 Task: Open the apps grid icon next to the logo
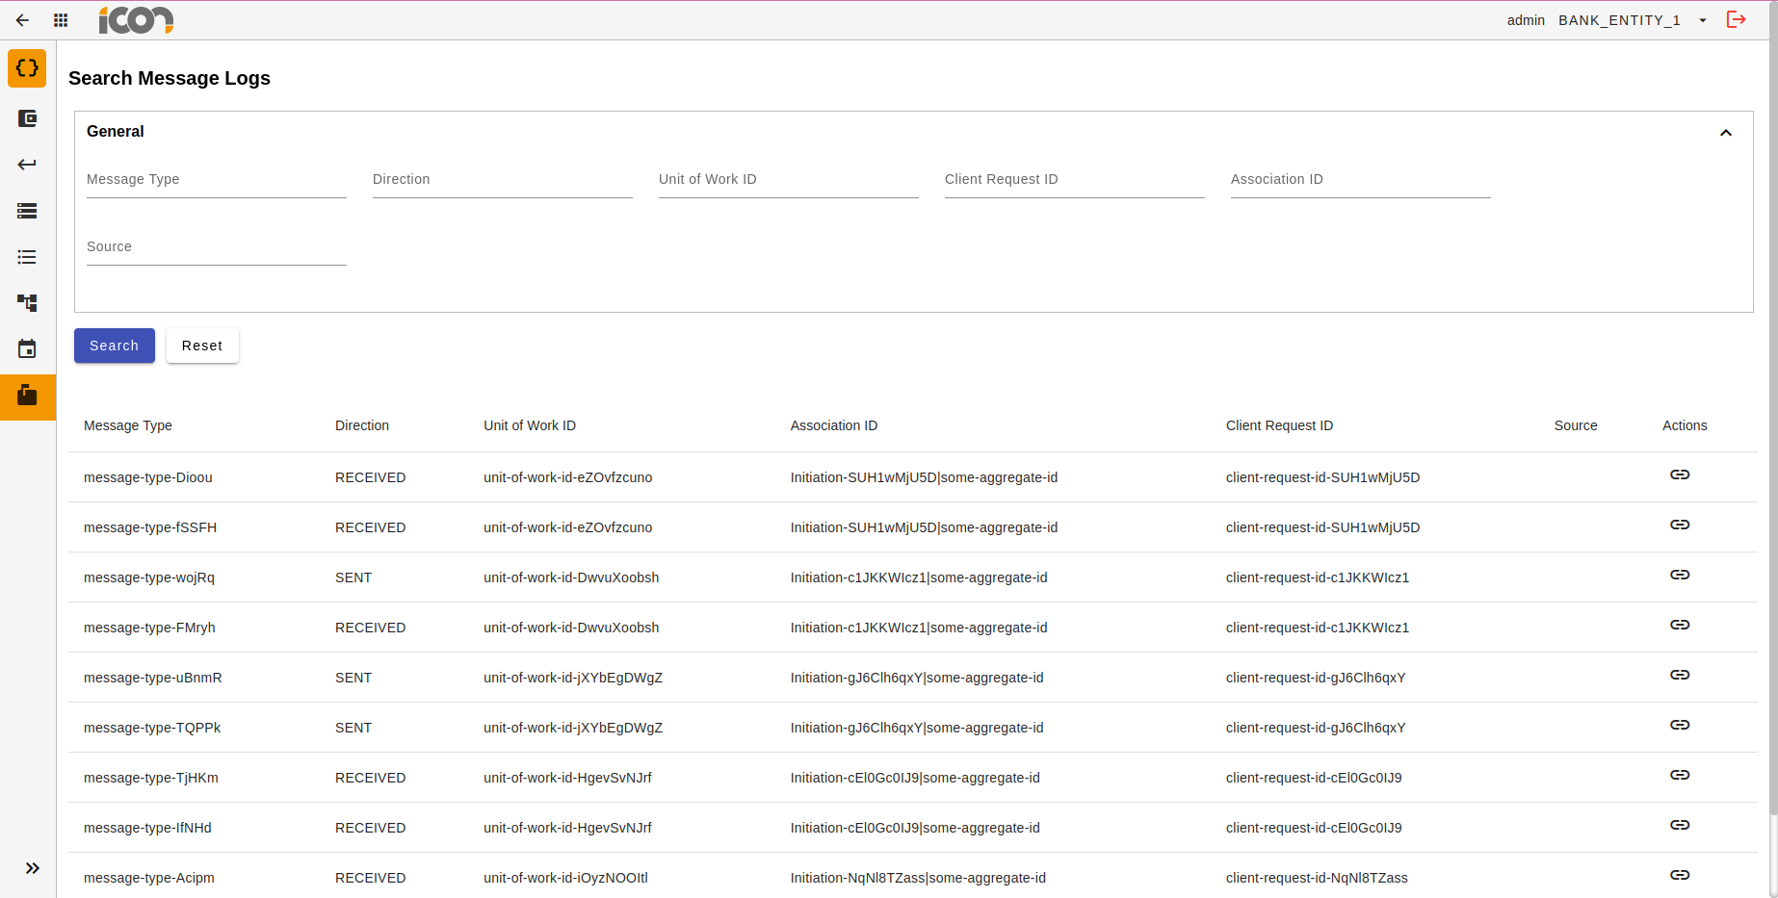pyautogui.click(x=60, y=19)
